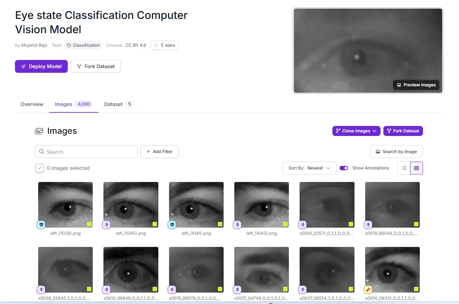Click the Classification task tag
The width and height of the screenshot is (459, 304).
(x=83, y=45)
